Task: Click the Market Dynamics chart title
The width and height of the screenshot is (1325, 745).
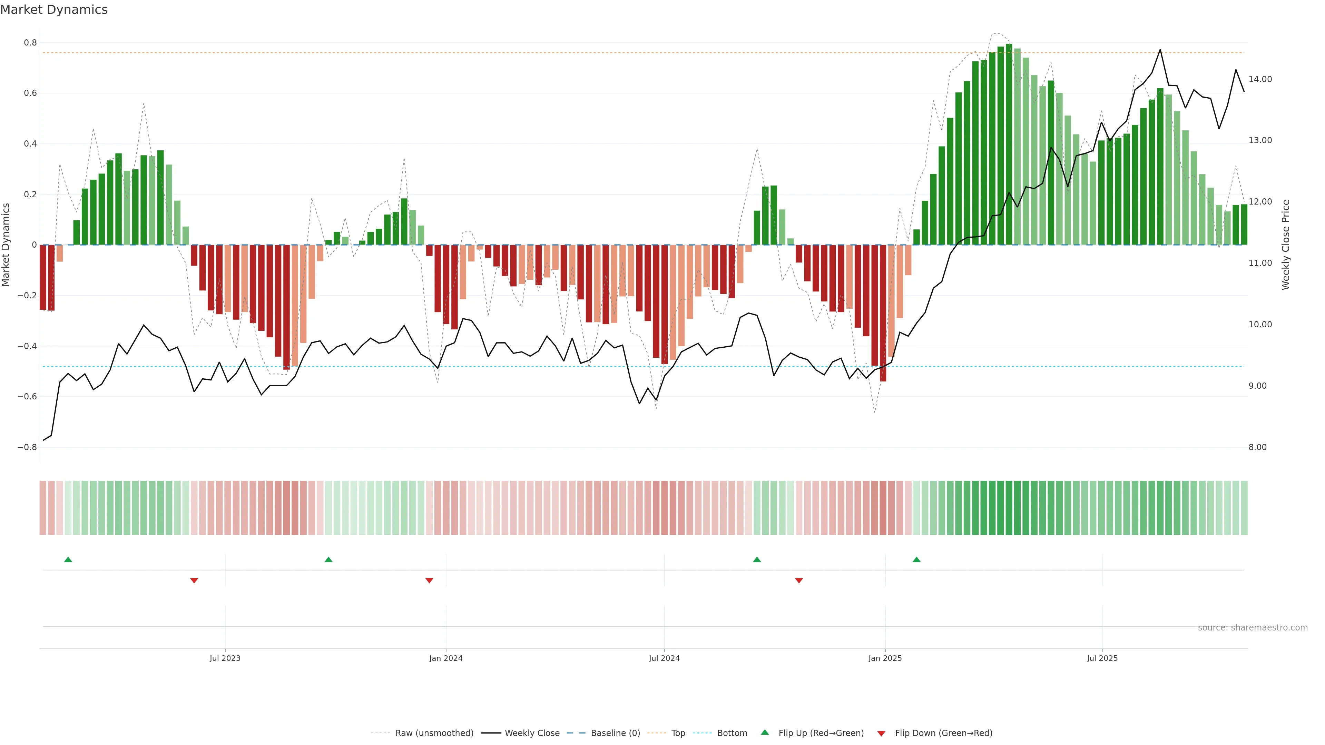Action: (54, 10)
